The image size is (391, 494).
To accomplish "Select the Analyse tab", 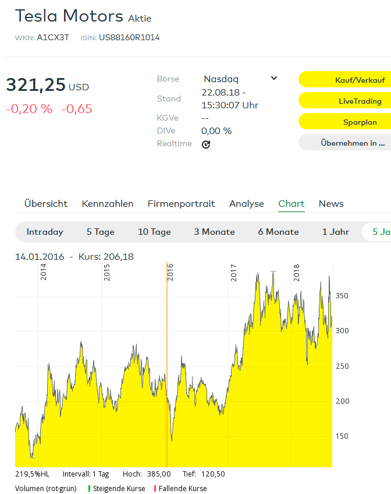I will click(x=246, y=204).
